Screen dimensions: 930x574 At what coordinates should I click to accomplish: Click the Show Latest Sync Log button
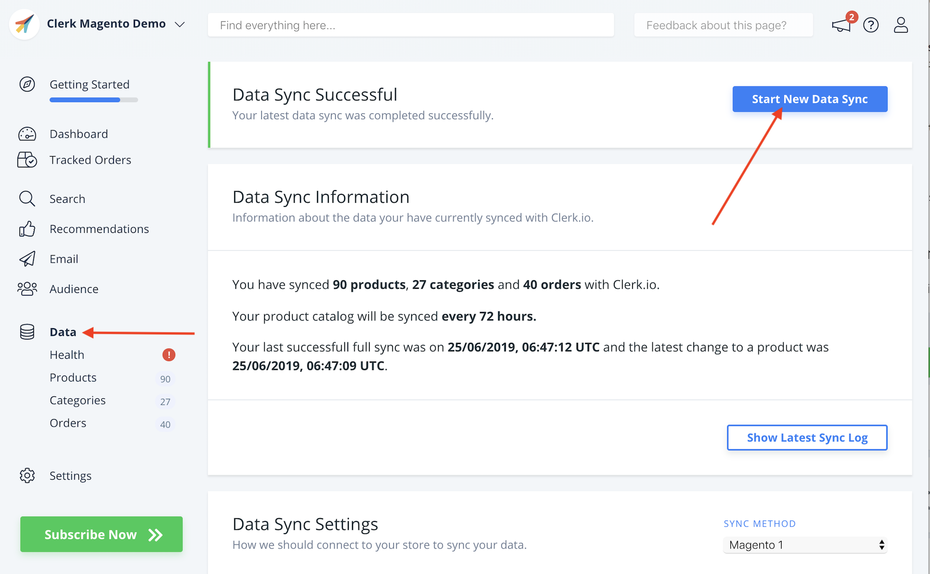click(807, 437)
